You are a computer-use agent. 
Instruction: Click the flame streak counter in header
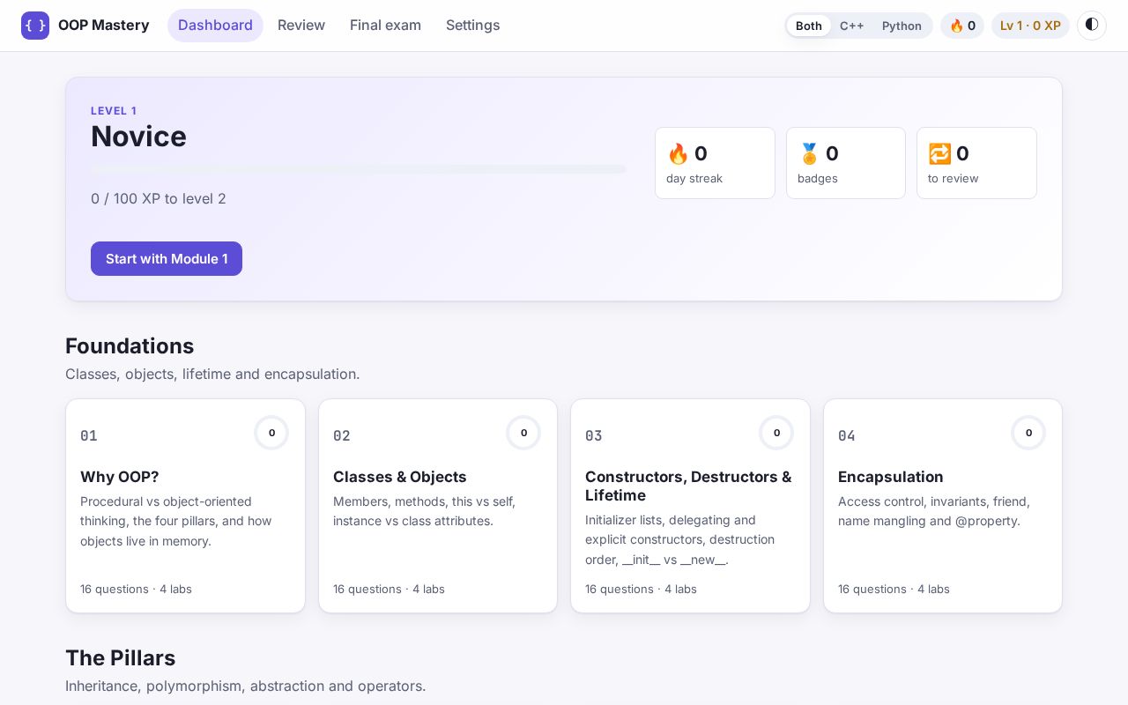click(962, 26)
